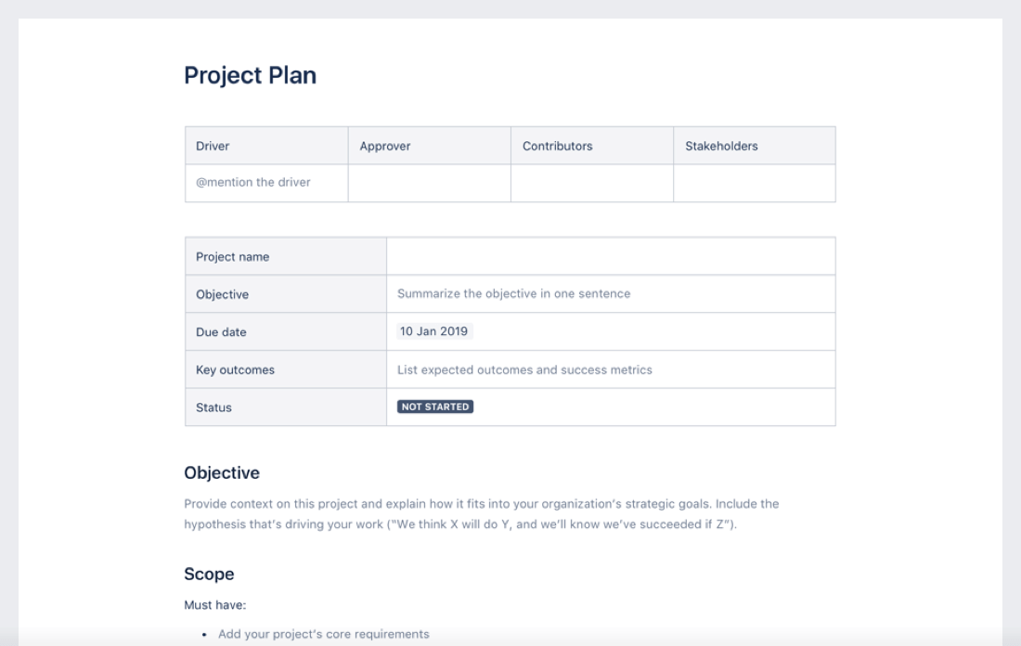Viewport: 1021px width, 646px height.
Task: Select the Driver header cell
Action: 265,147
